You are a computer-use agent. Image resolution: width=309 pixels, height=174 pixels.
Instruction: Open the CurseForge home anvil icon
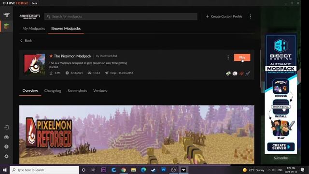coord(6,15)
